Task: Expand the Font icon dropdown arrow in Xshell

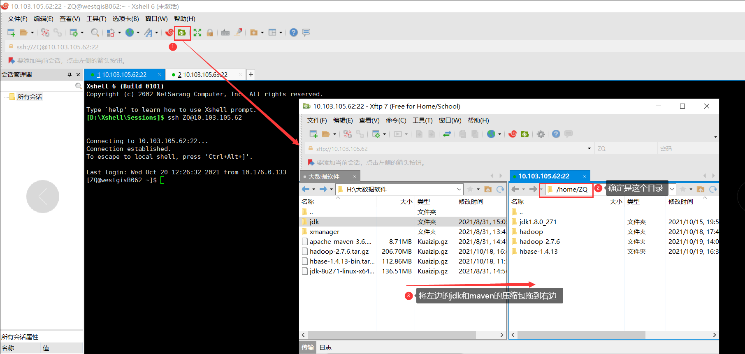Action: (x=157, y=32)
